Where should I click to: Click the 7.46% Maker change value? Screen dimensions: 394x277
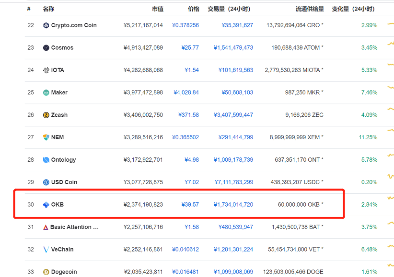pos(370,93)
